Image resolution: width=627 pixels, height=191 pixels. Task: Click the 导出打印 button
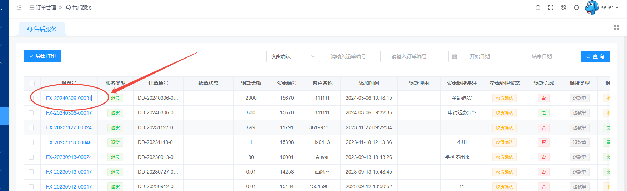click(x=42, y=56)
